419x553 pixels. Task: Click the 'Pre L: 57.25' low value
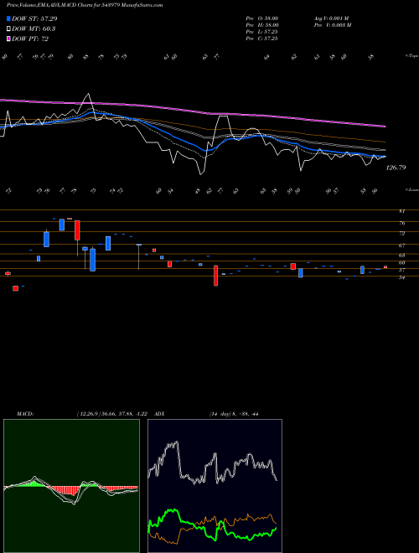(x=261, y=32)
